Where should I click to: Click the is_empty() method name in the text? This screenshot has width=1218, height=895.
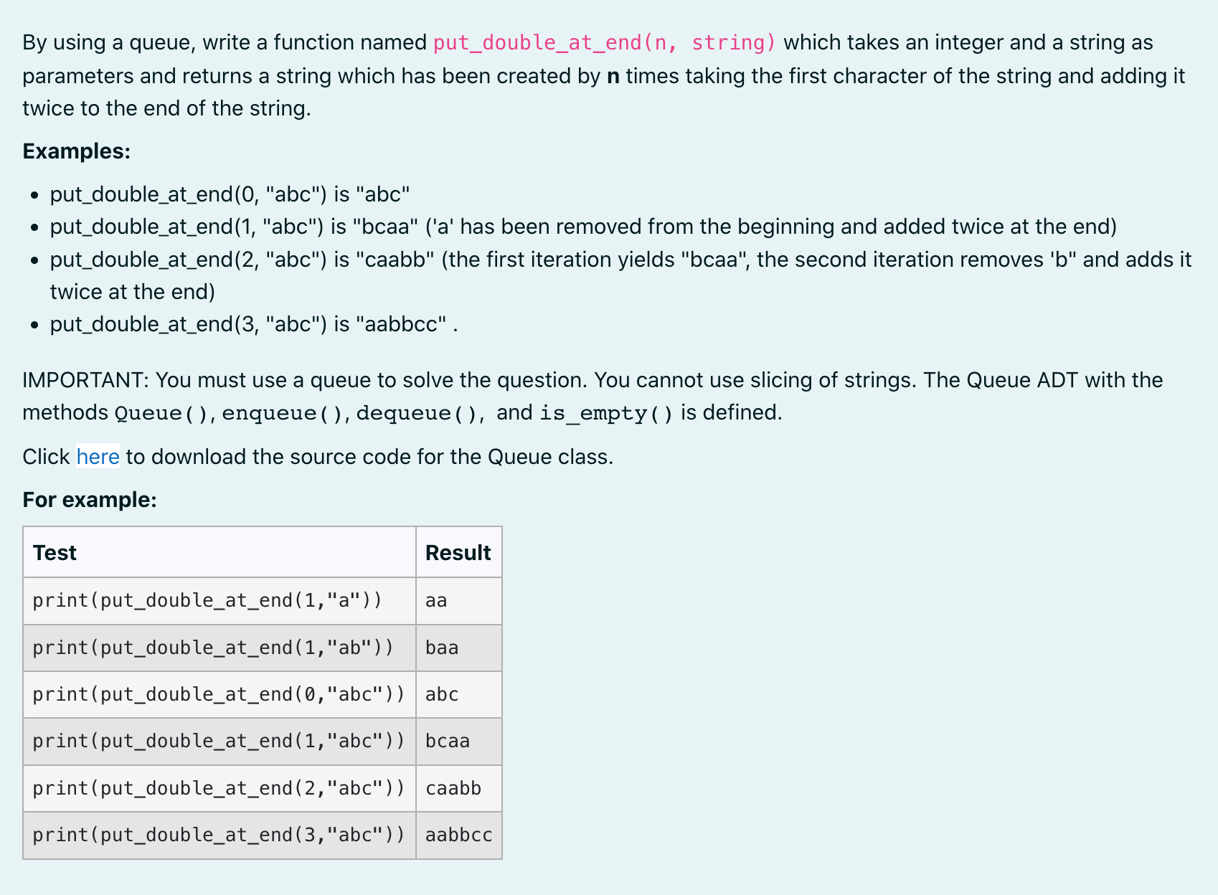(x=606, y=413)
